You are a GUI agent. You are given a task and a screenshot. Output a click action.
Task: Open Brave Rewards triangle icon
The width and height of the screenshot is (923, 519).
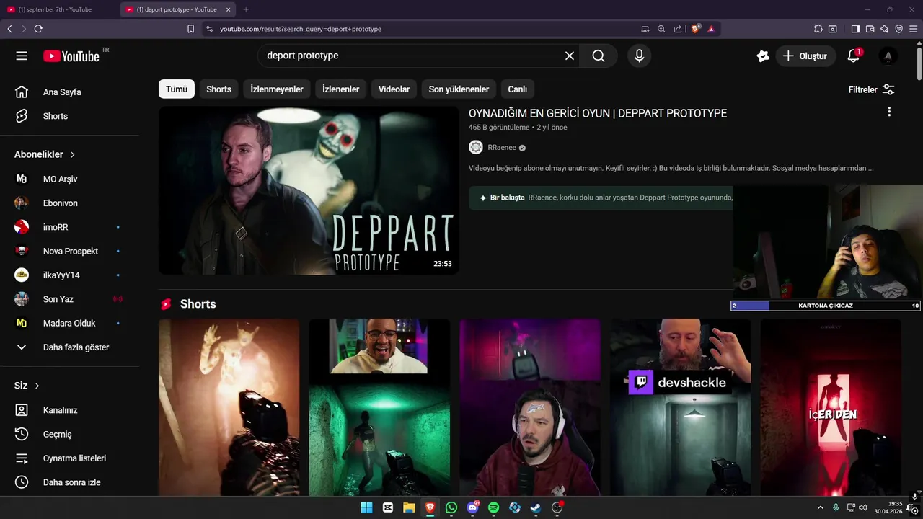(711, 29)
